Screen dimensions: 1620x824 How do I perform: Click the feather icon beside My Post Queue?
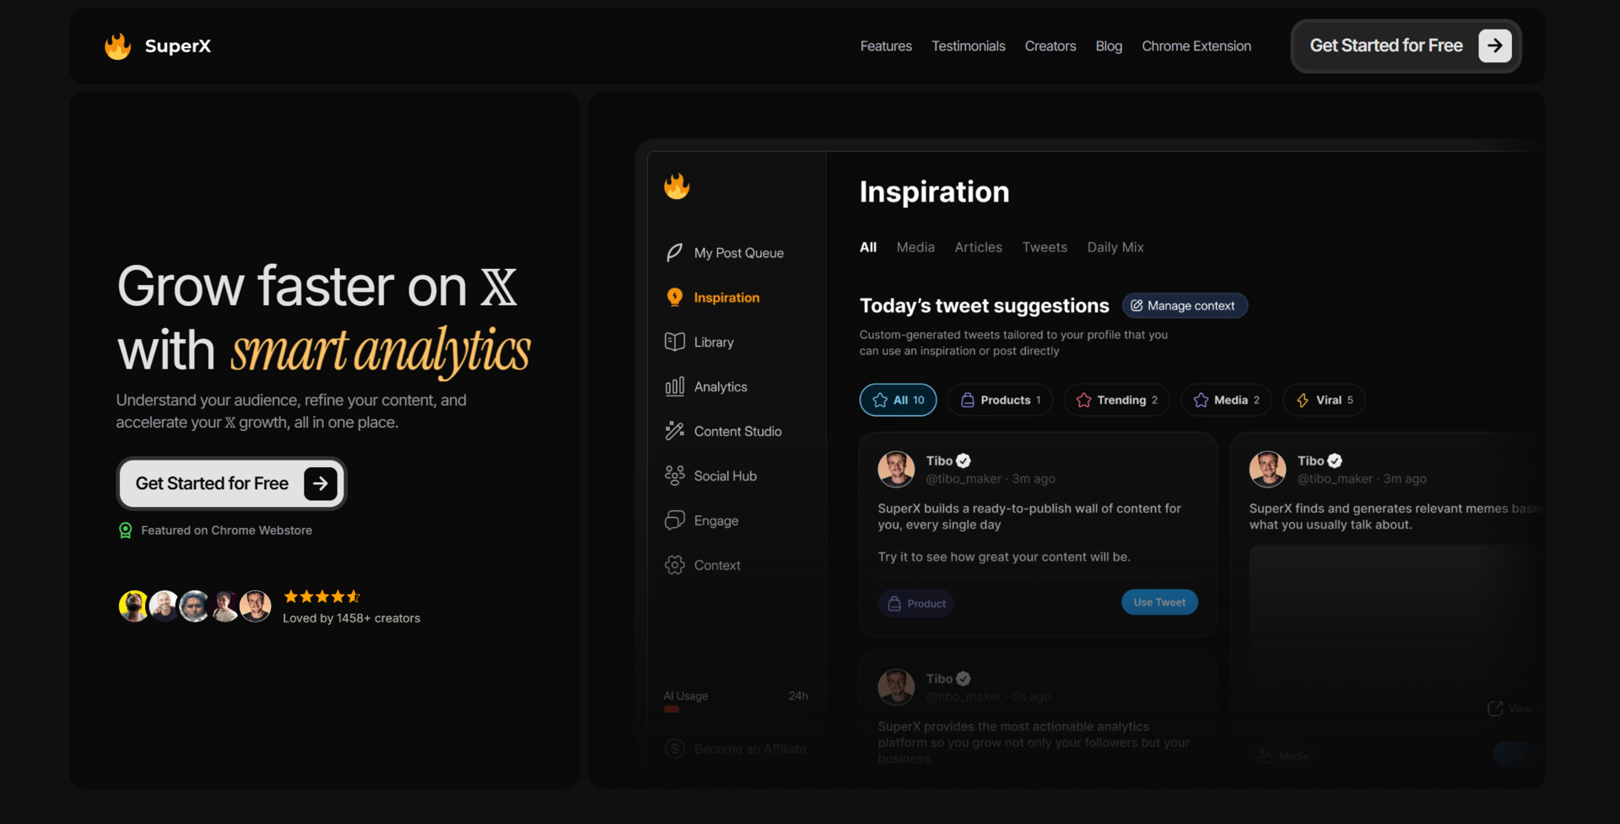(x=674, y=252)
